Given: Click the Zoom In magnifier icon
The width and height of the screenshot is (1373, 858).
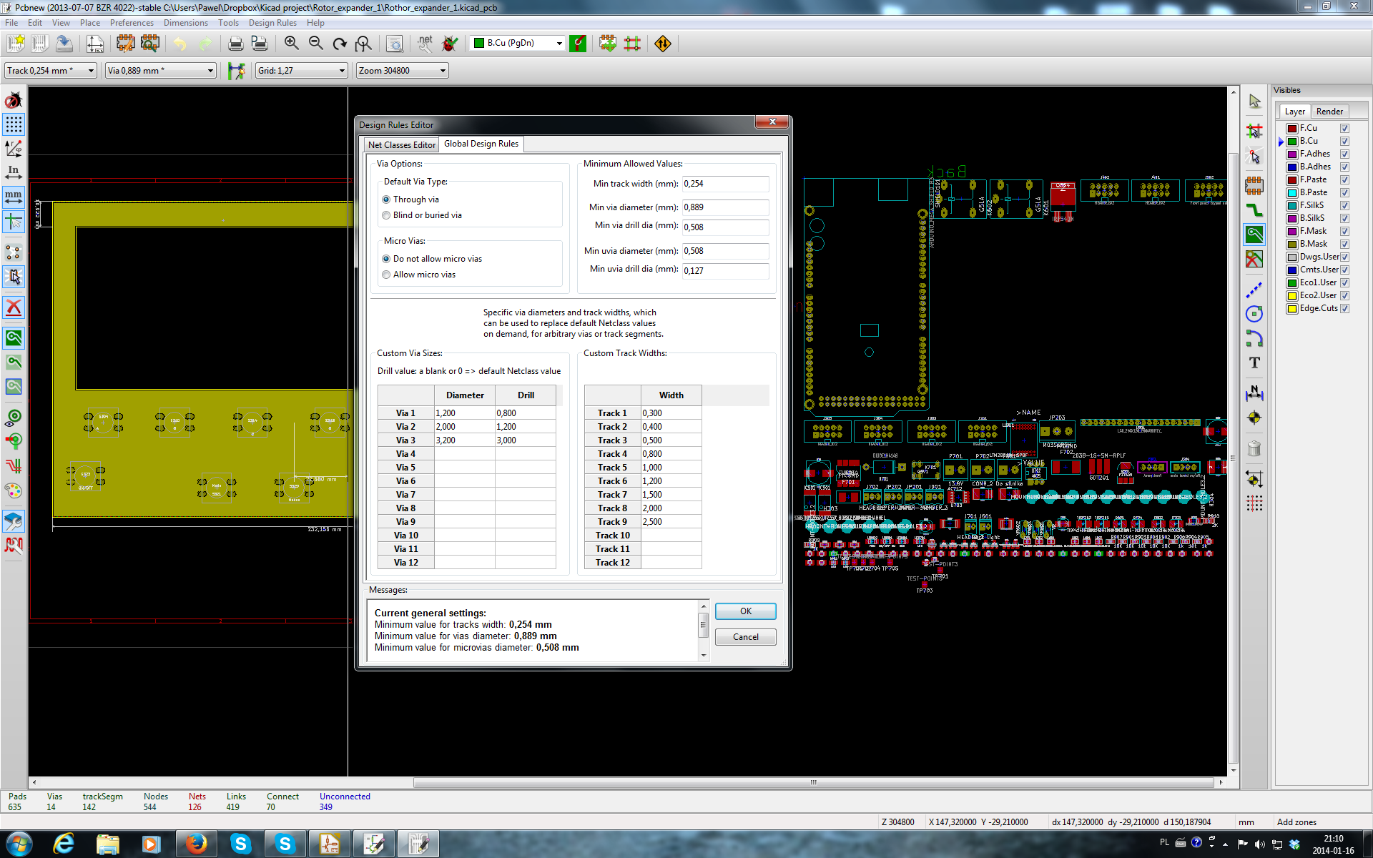Looking at the screenshot, I should (x=291, y=44).
